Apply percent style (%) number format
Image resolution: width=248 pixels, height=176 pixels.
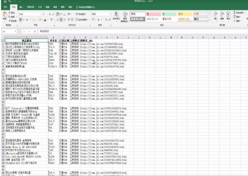coord(98,20)
